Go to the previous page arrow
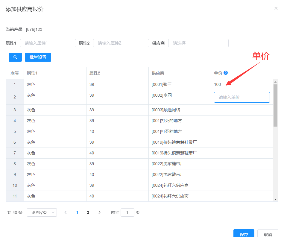284x237 pixels. [x=66, y=212]
